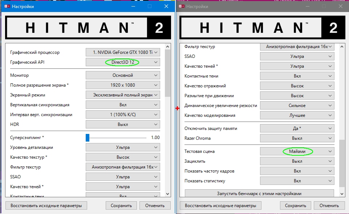
Task: Close the left Настройки window
Action: coord(166,6)
